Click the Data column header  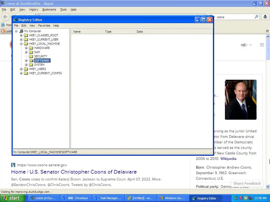point(172,32)
